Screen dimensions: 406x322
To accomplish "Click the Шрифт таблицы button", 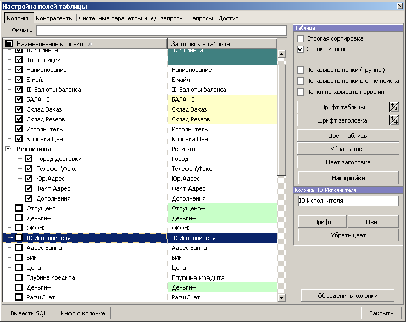I will [342, 107].
